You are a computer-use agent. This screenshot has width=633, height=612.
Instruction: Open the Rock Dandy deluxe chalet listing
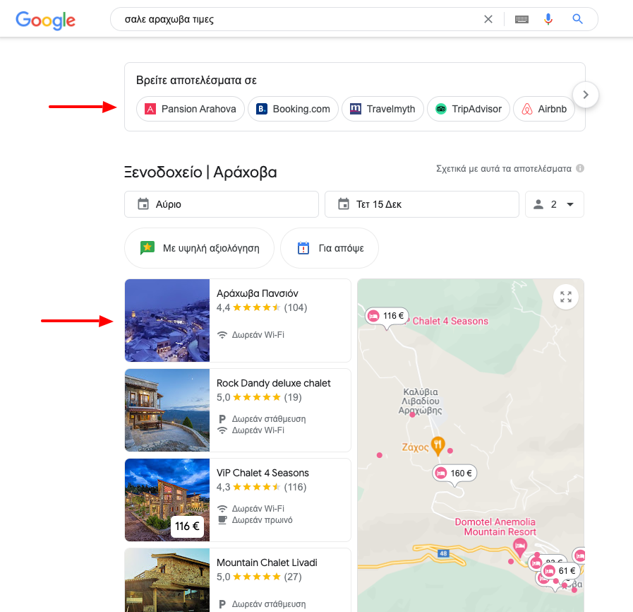click(x=238, y=411)
